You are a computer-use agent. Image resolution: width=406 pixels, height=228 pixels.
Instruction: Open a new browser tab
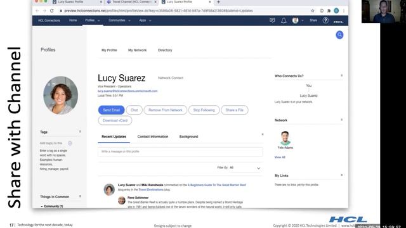point(218,2)
